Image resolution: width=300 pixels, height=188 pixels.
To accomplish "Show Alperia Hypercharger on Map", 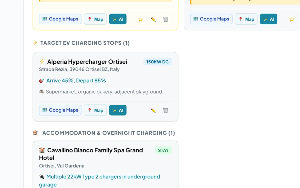I will pyautogui.click(x=95, y=110).
